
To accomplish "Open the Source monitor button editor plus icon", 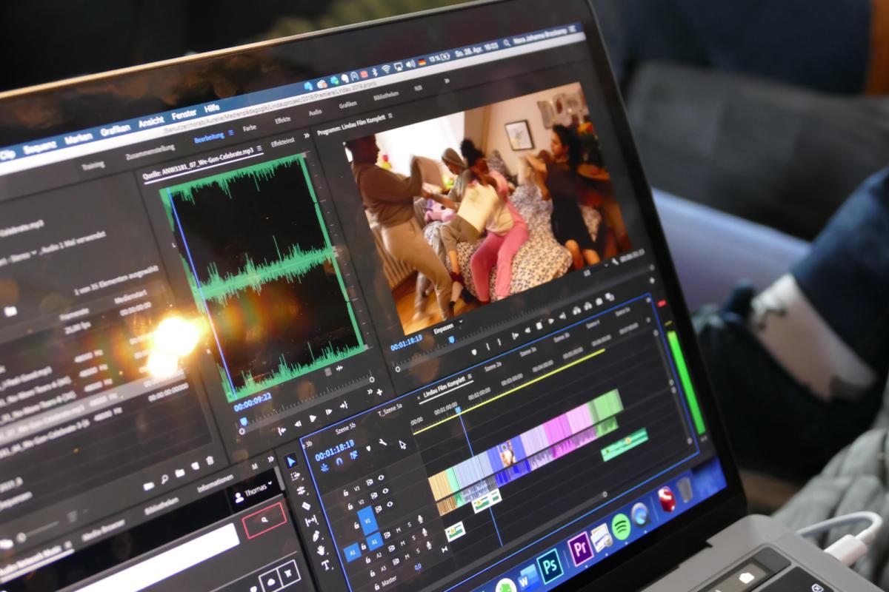I will point(379,391).
